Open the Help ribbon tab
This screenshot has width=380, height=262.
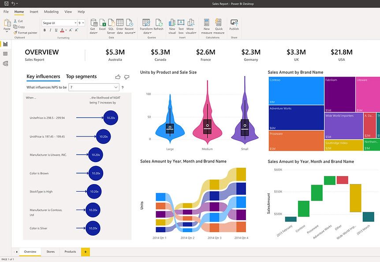coord(81,11)
